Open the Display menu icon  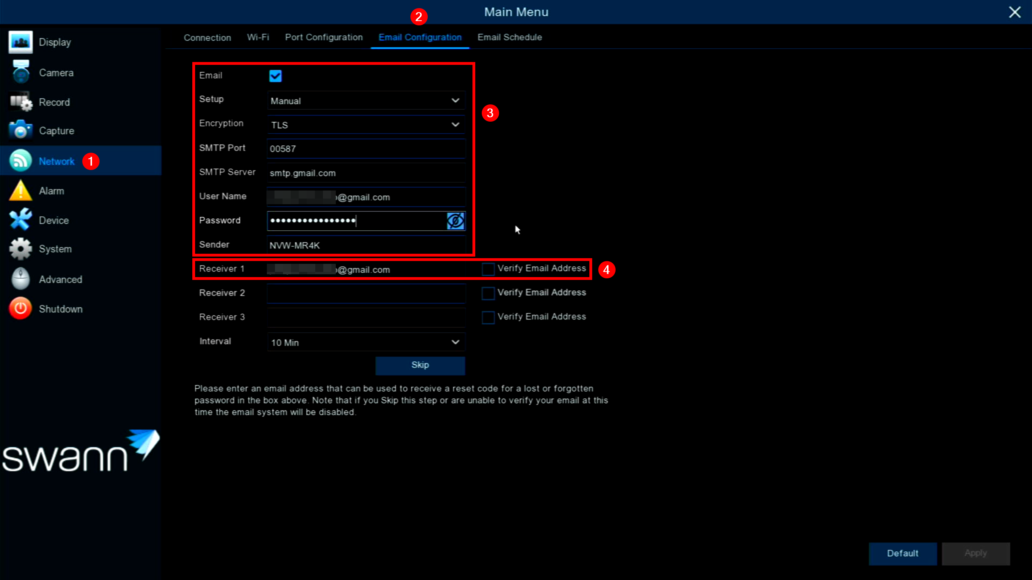click(x=20, y=42)
